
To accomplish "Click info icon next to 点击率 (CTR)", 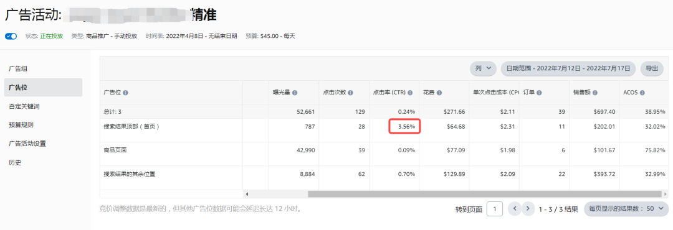I will (x=410, y=93).
